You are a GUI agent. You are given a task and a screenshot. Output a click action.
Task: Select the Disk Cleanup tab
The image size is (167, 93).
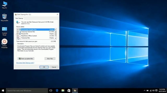point(19,18)
